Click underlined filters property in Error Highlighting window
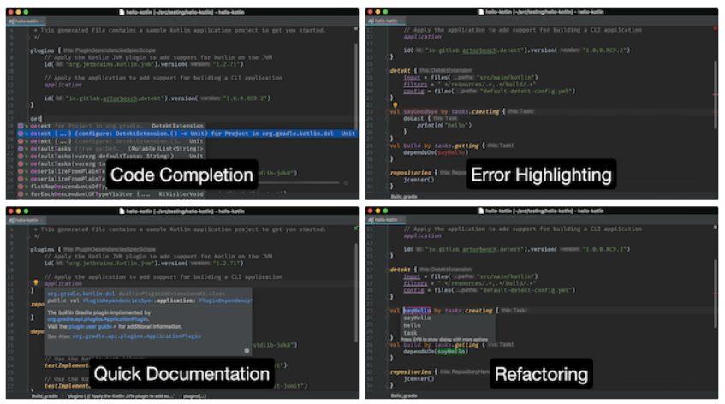 pyautogui.click(x=415, y=85)
